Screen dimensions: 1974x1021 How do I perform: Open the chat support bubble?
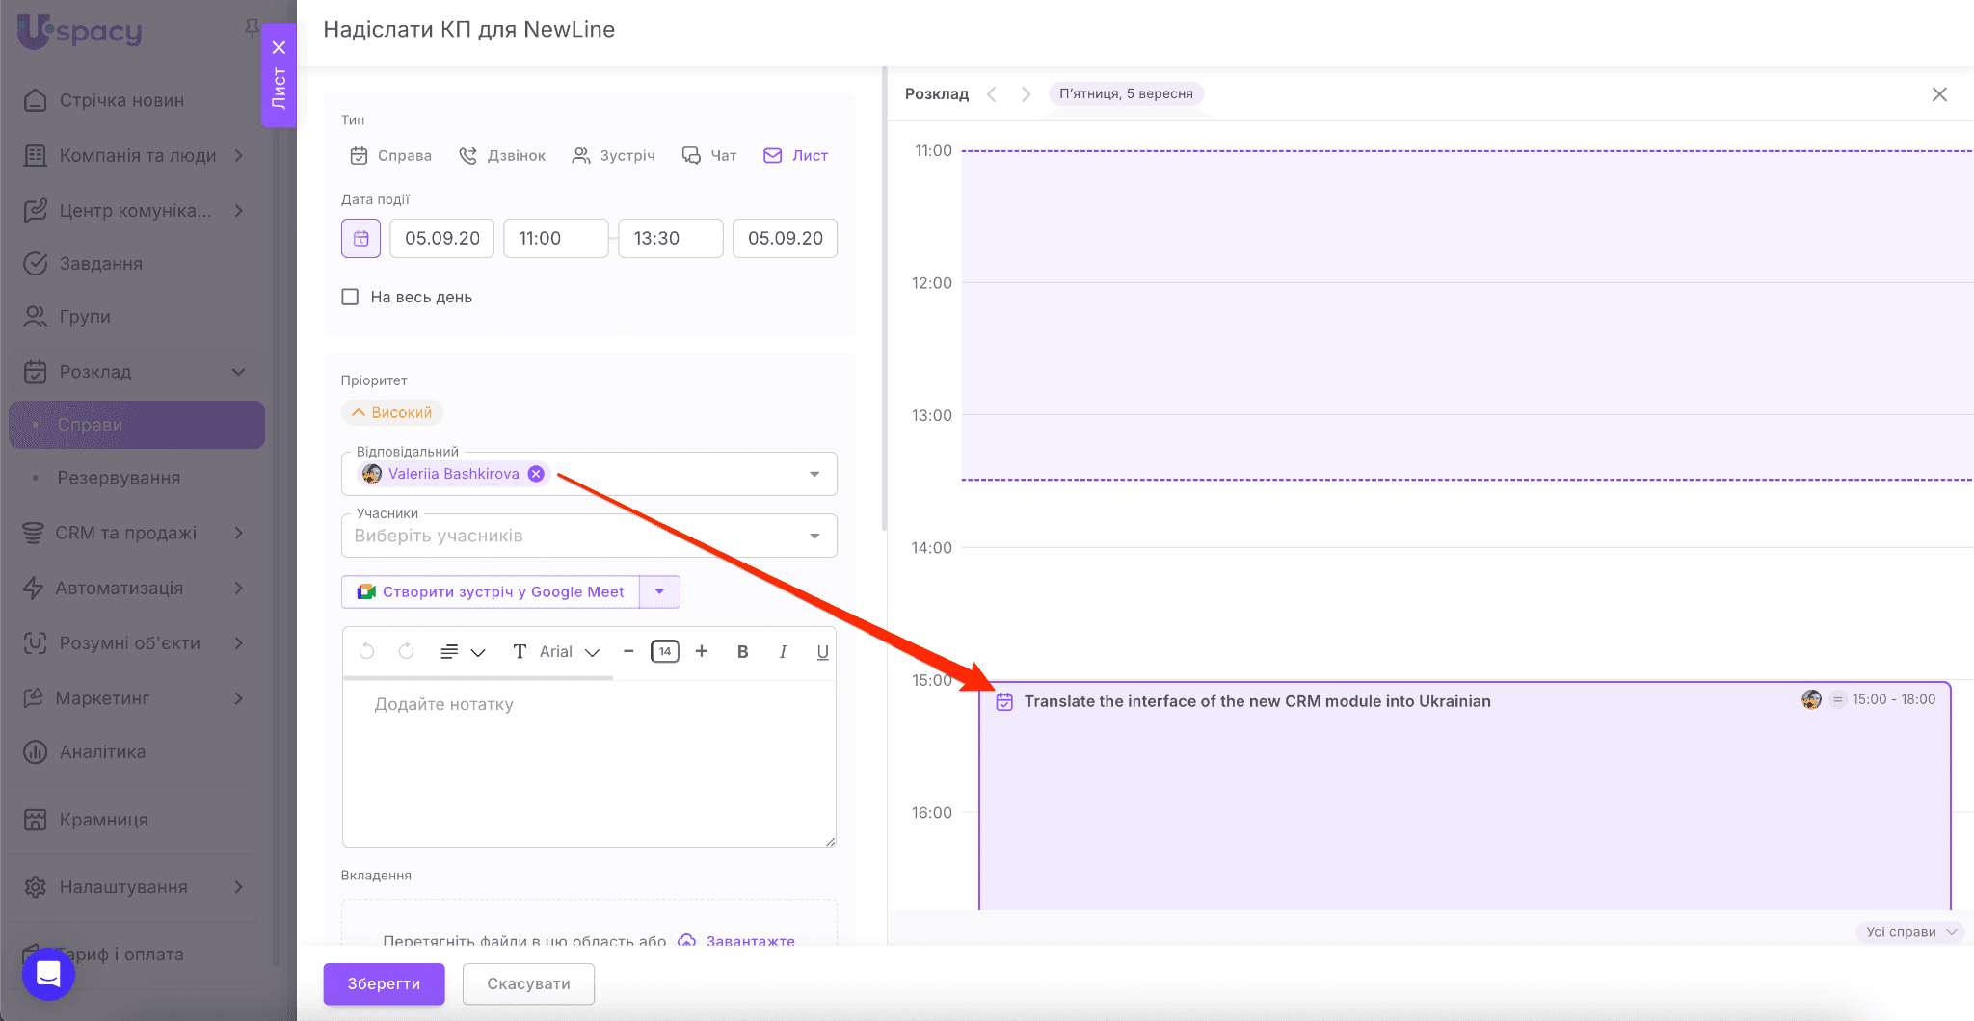(48, 974)
